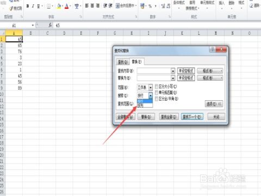Viewport: 261px width, 196px height.
Task: Open the Within (范围) combo box
Action: [145, 88]
